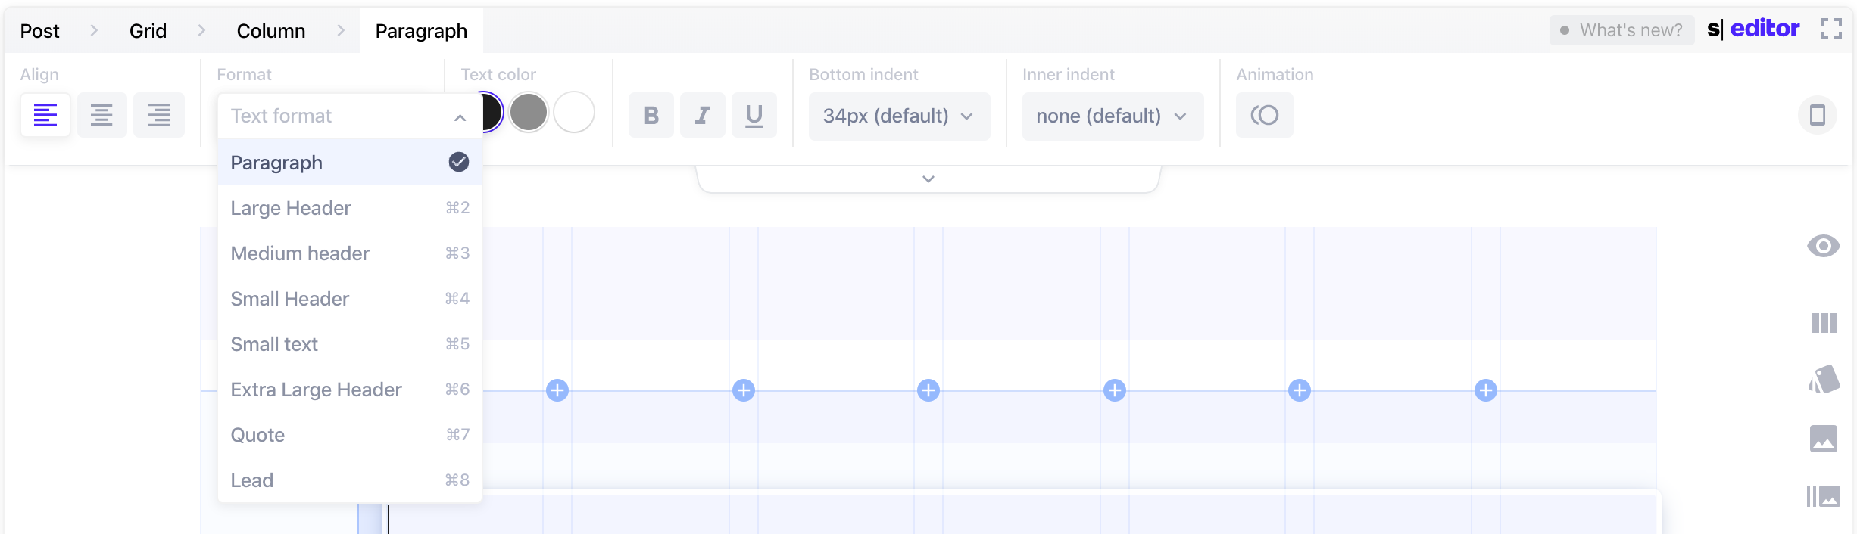
Task: Toggle preview with the eye icon
Action: click(x=1824, y=246)
